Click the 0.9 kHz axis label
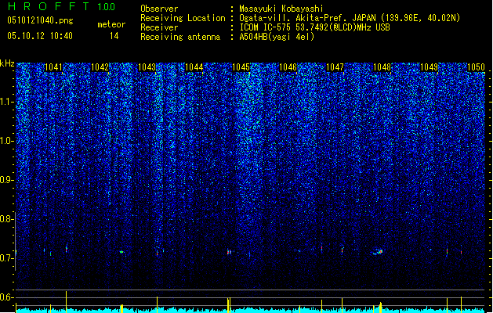This screenshot has height=313, width=493. 7,180
